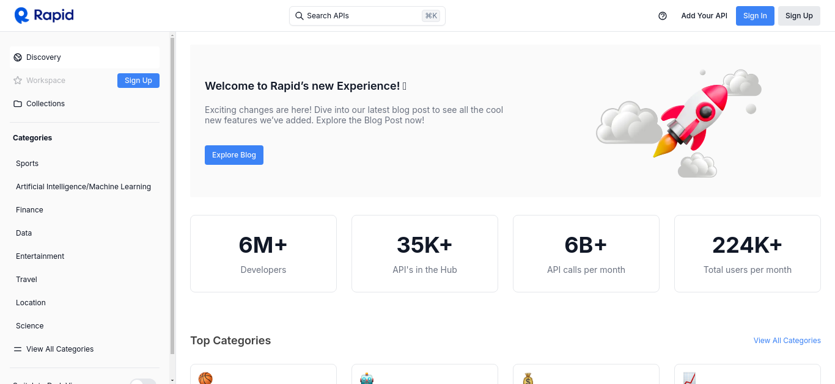The height and width of the screenshot is (384, 835).
Task: Click the rocket illustration
Action: click(691, 120)
